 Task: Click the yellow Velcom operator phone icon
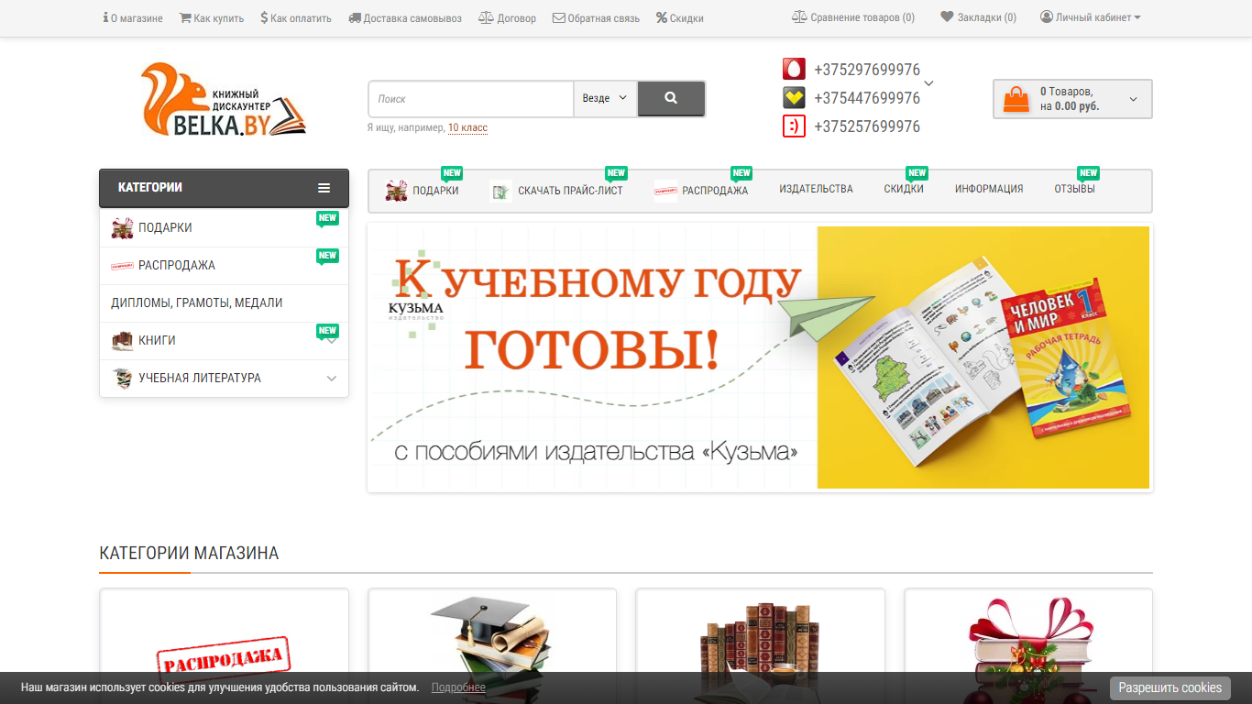[794, 98]
